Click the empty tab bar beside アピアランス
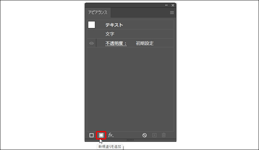This screenshot has width=259, height=150. tap(140, 13)
